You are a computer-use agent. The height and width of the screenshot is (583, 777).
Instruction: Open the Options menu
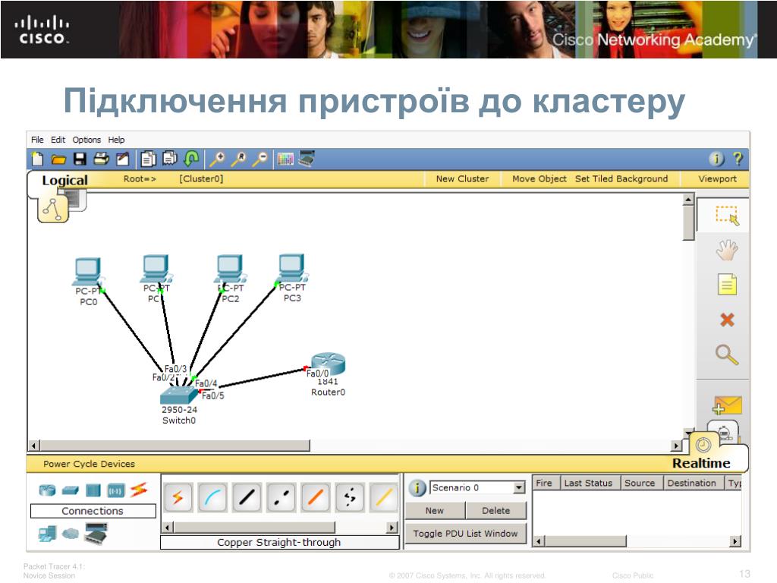[x=87, y=140]
